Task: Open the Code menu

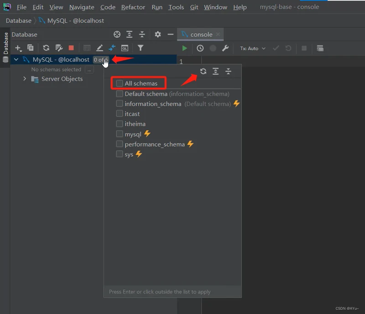Action: (108, 7)
